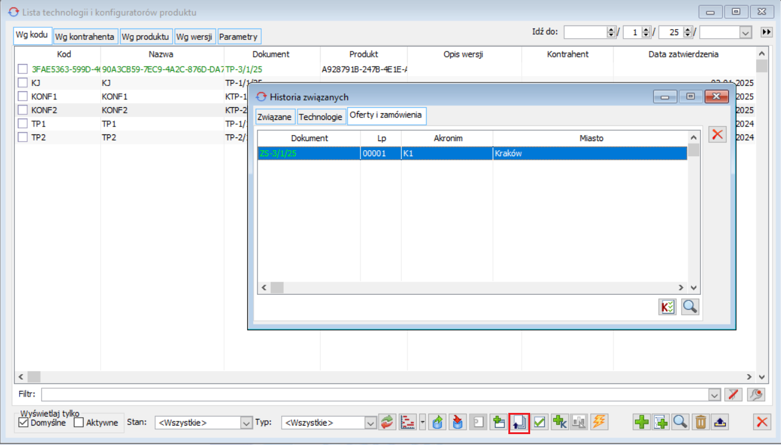This screenshot has width=781, height=445.
Task: Select the Oferty i zamówienia tab
Action: pos(387,116)
